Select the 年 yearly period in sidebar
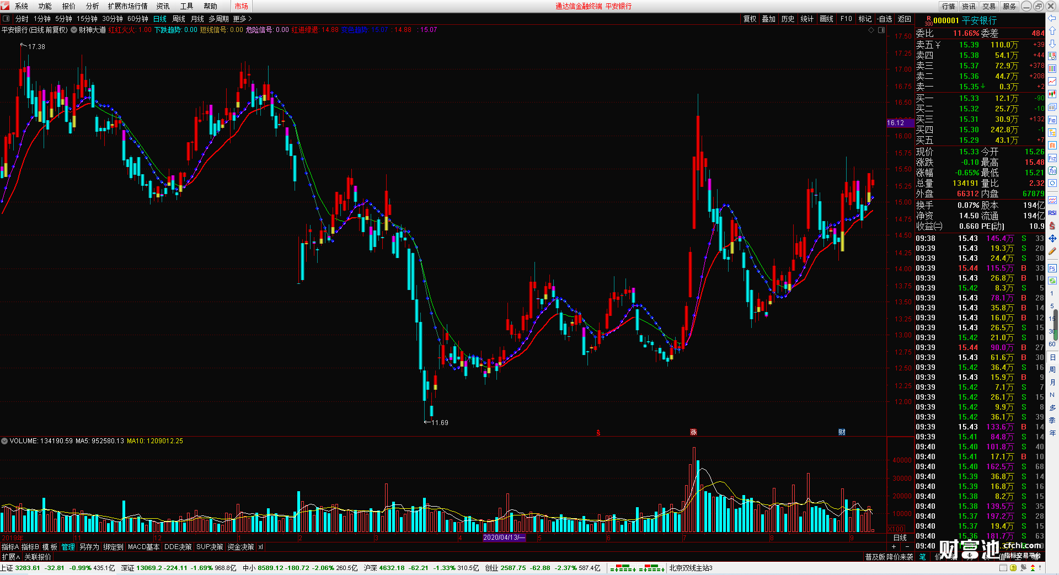The image size is (1059, 575). click(x=1052, y=433)
